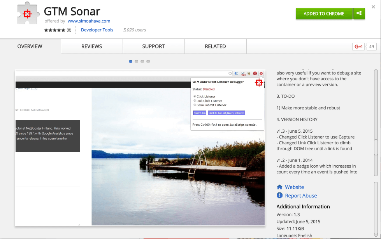
Task: Jump to the second screenshot carousel dot
Action: pos(136,62)
